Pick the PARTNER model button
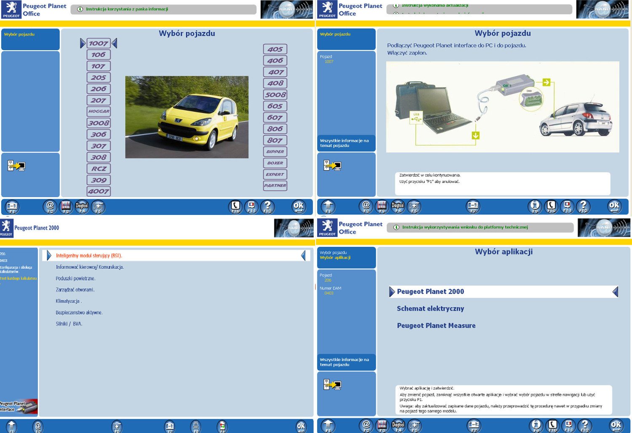Screen dimensions: 632x433 point(275,185)
